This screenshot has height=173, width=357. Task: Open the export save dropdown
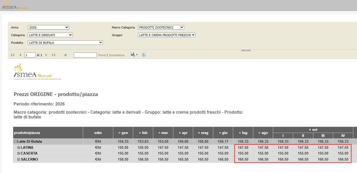pos(134,55)
